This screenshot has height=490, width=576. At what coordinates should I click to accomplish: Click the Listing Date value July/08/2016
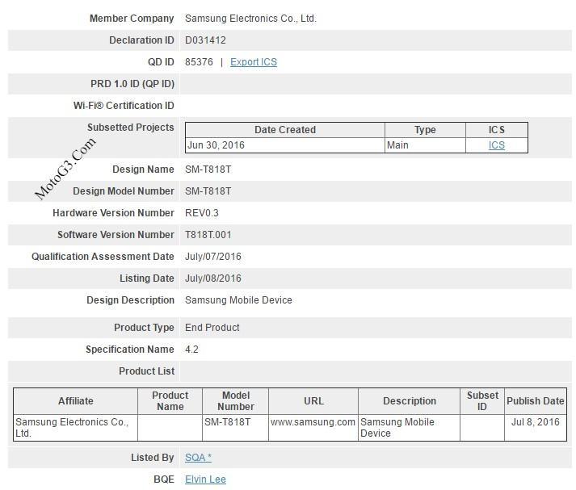pos(213,279)
